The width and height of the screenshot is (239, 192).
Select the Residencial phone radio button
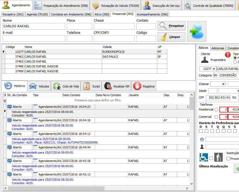[216, 110]
